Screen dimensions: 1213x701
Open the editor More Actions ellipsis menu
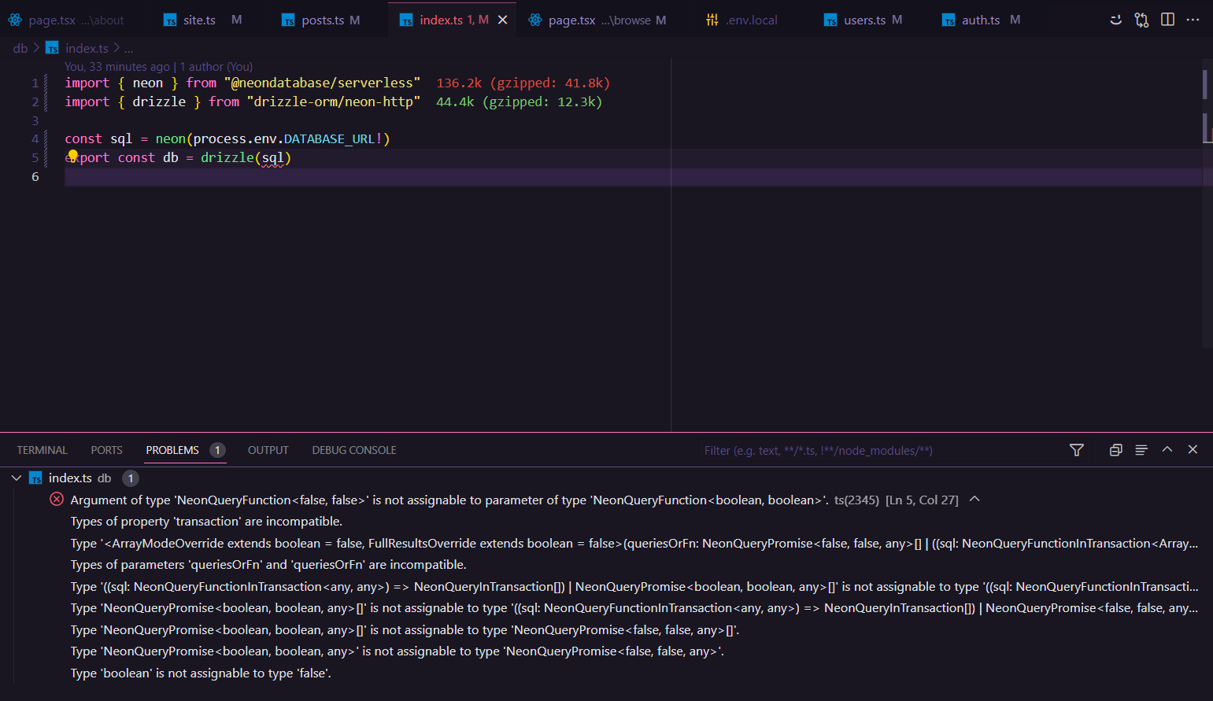click(x=1193, y=20)
